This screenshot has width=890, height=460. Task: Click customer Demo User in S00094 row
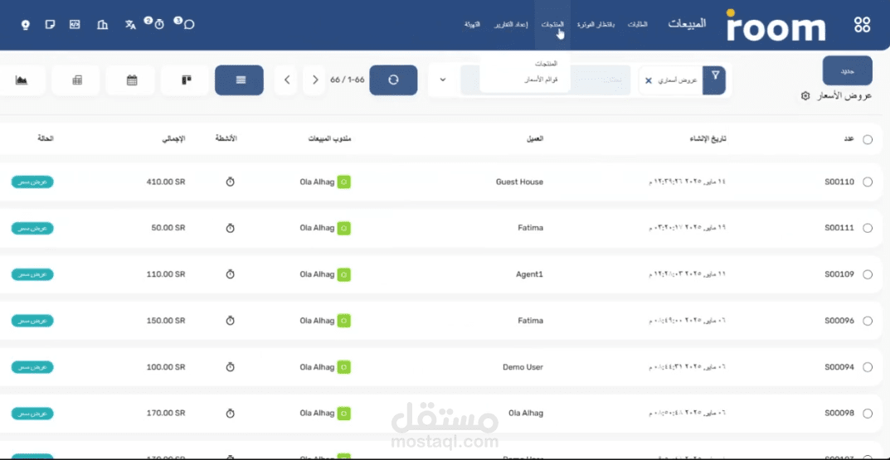pyautogui.click(x=523, y=367)
